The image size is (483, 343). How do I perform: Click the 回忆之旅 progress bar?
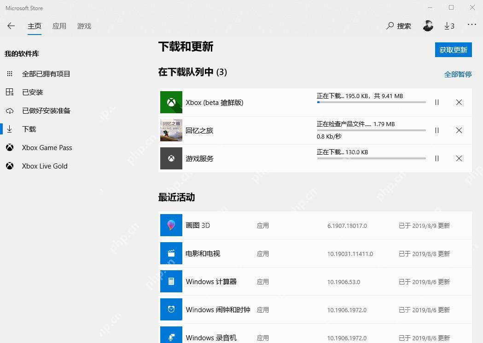[x=371, y=130]
